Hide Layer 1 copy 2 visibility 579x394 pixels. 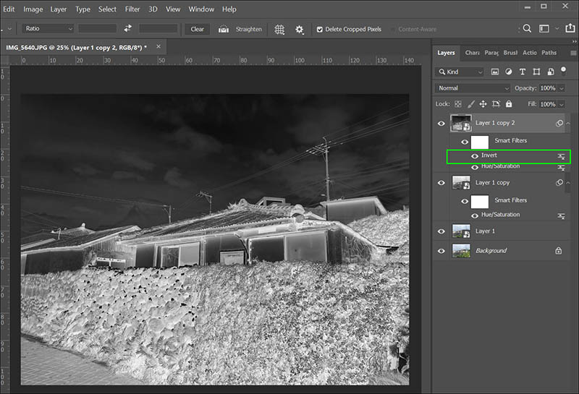pos(441,123)
